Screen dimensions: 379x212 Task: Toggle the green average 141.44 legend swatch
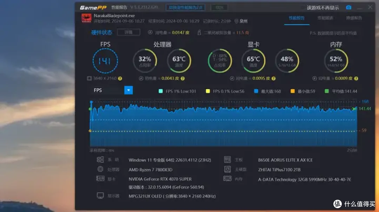click(x=327, y=91)
